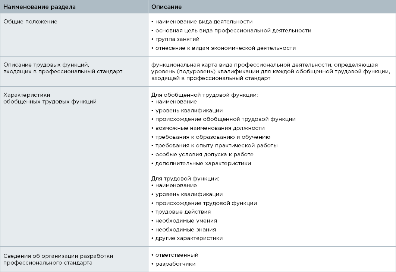Select 'Описание трудовых функций' section cell
Viewport: 396px width, 272px height.
(x=74, y=71)
